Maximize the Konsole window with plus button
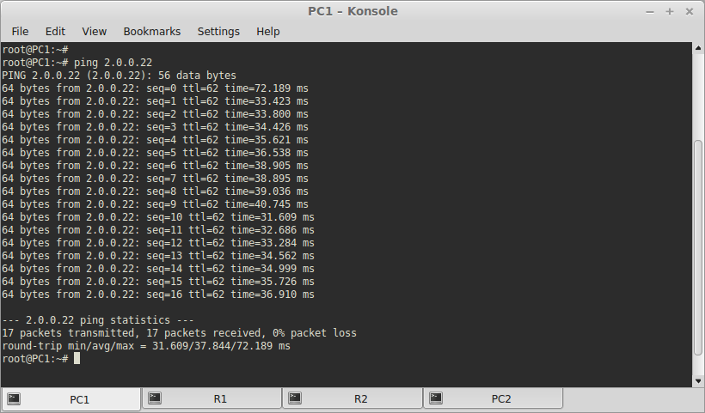The height and width of the screenshot is (413, 705). click(x=670, y=12)
